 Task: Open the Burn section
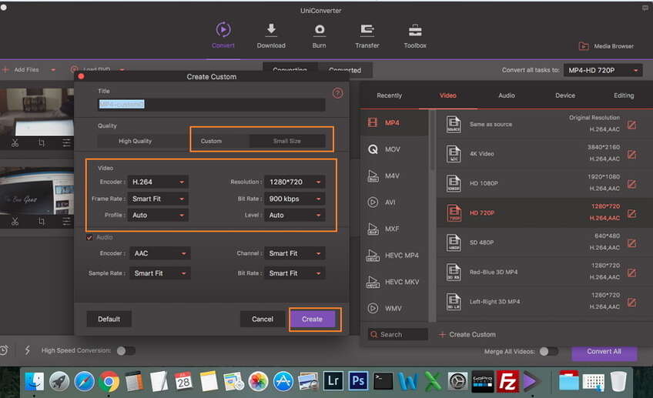pos(319,35)
